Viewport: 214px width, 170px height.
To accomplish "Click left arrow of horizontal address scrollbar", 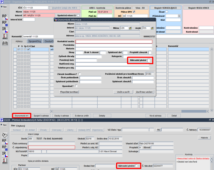I will [x=51, y=111].
